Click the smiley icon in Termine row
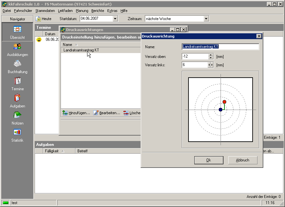 coord(39,39)
